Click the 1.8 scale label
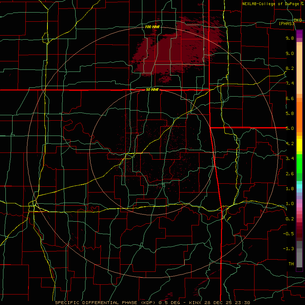Screen dimensions: 305x305 tap(290, 189)
